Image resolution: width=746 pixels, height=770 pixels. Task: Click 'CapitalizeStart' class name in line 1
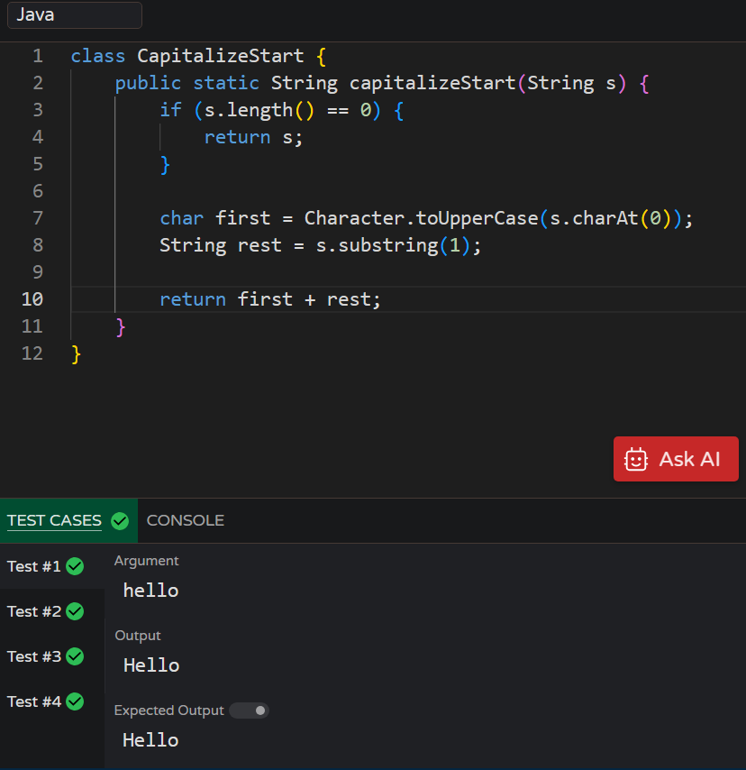point(221,56)
